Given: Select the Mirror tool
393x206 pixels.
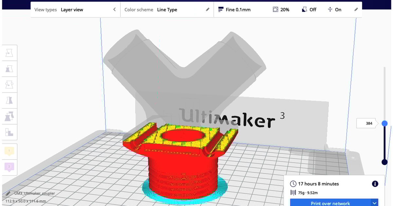Looking at the screenshot, I should (9, 100).
